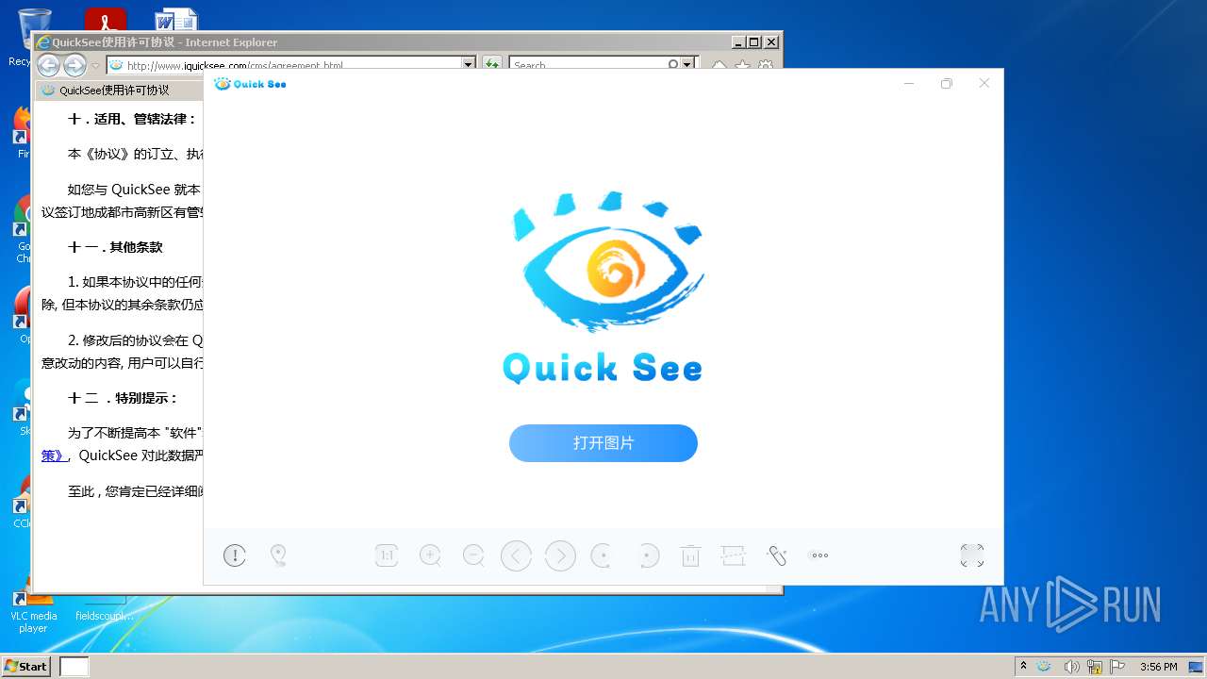Close the Internet Explorer window
The width and height of the screenshot is (1207, 679).
tap(771, 42)
